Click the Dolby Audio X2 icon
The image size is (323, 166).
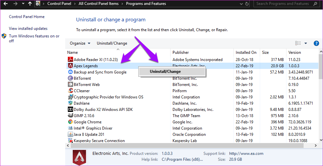(x=70, y=109)
